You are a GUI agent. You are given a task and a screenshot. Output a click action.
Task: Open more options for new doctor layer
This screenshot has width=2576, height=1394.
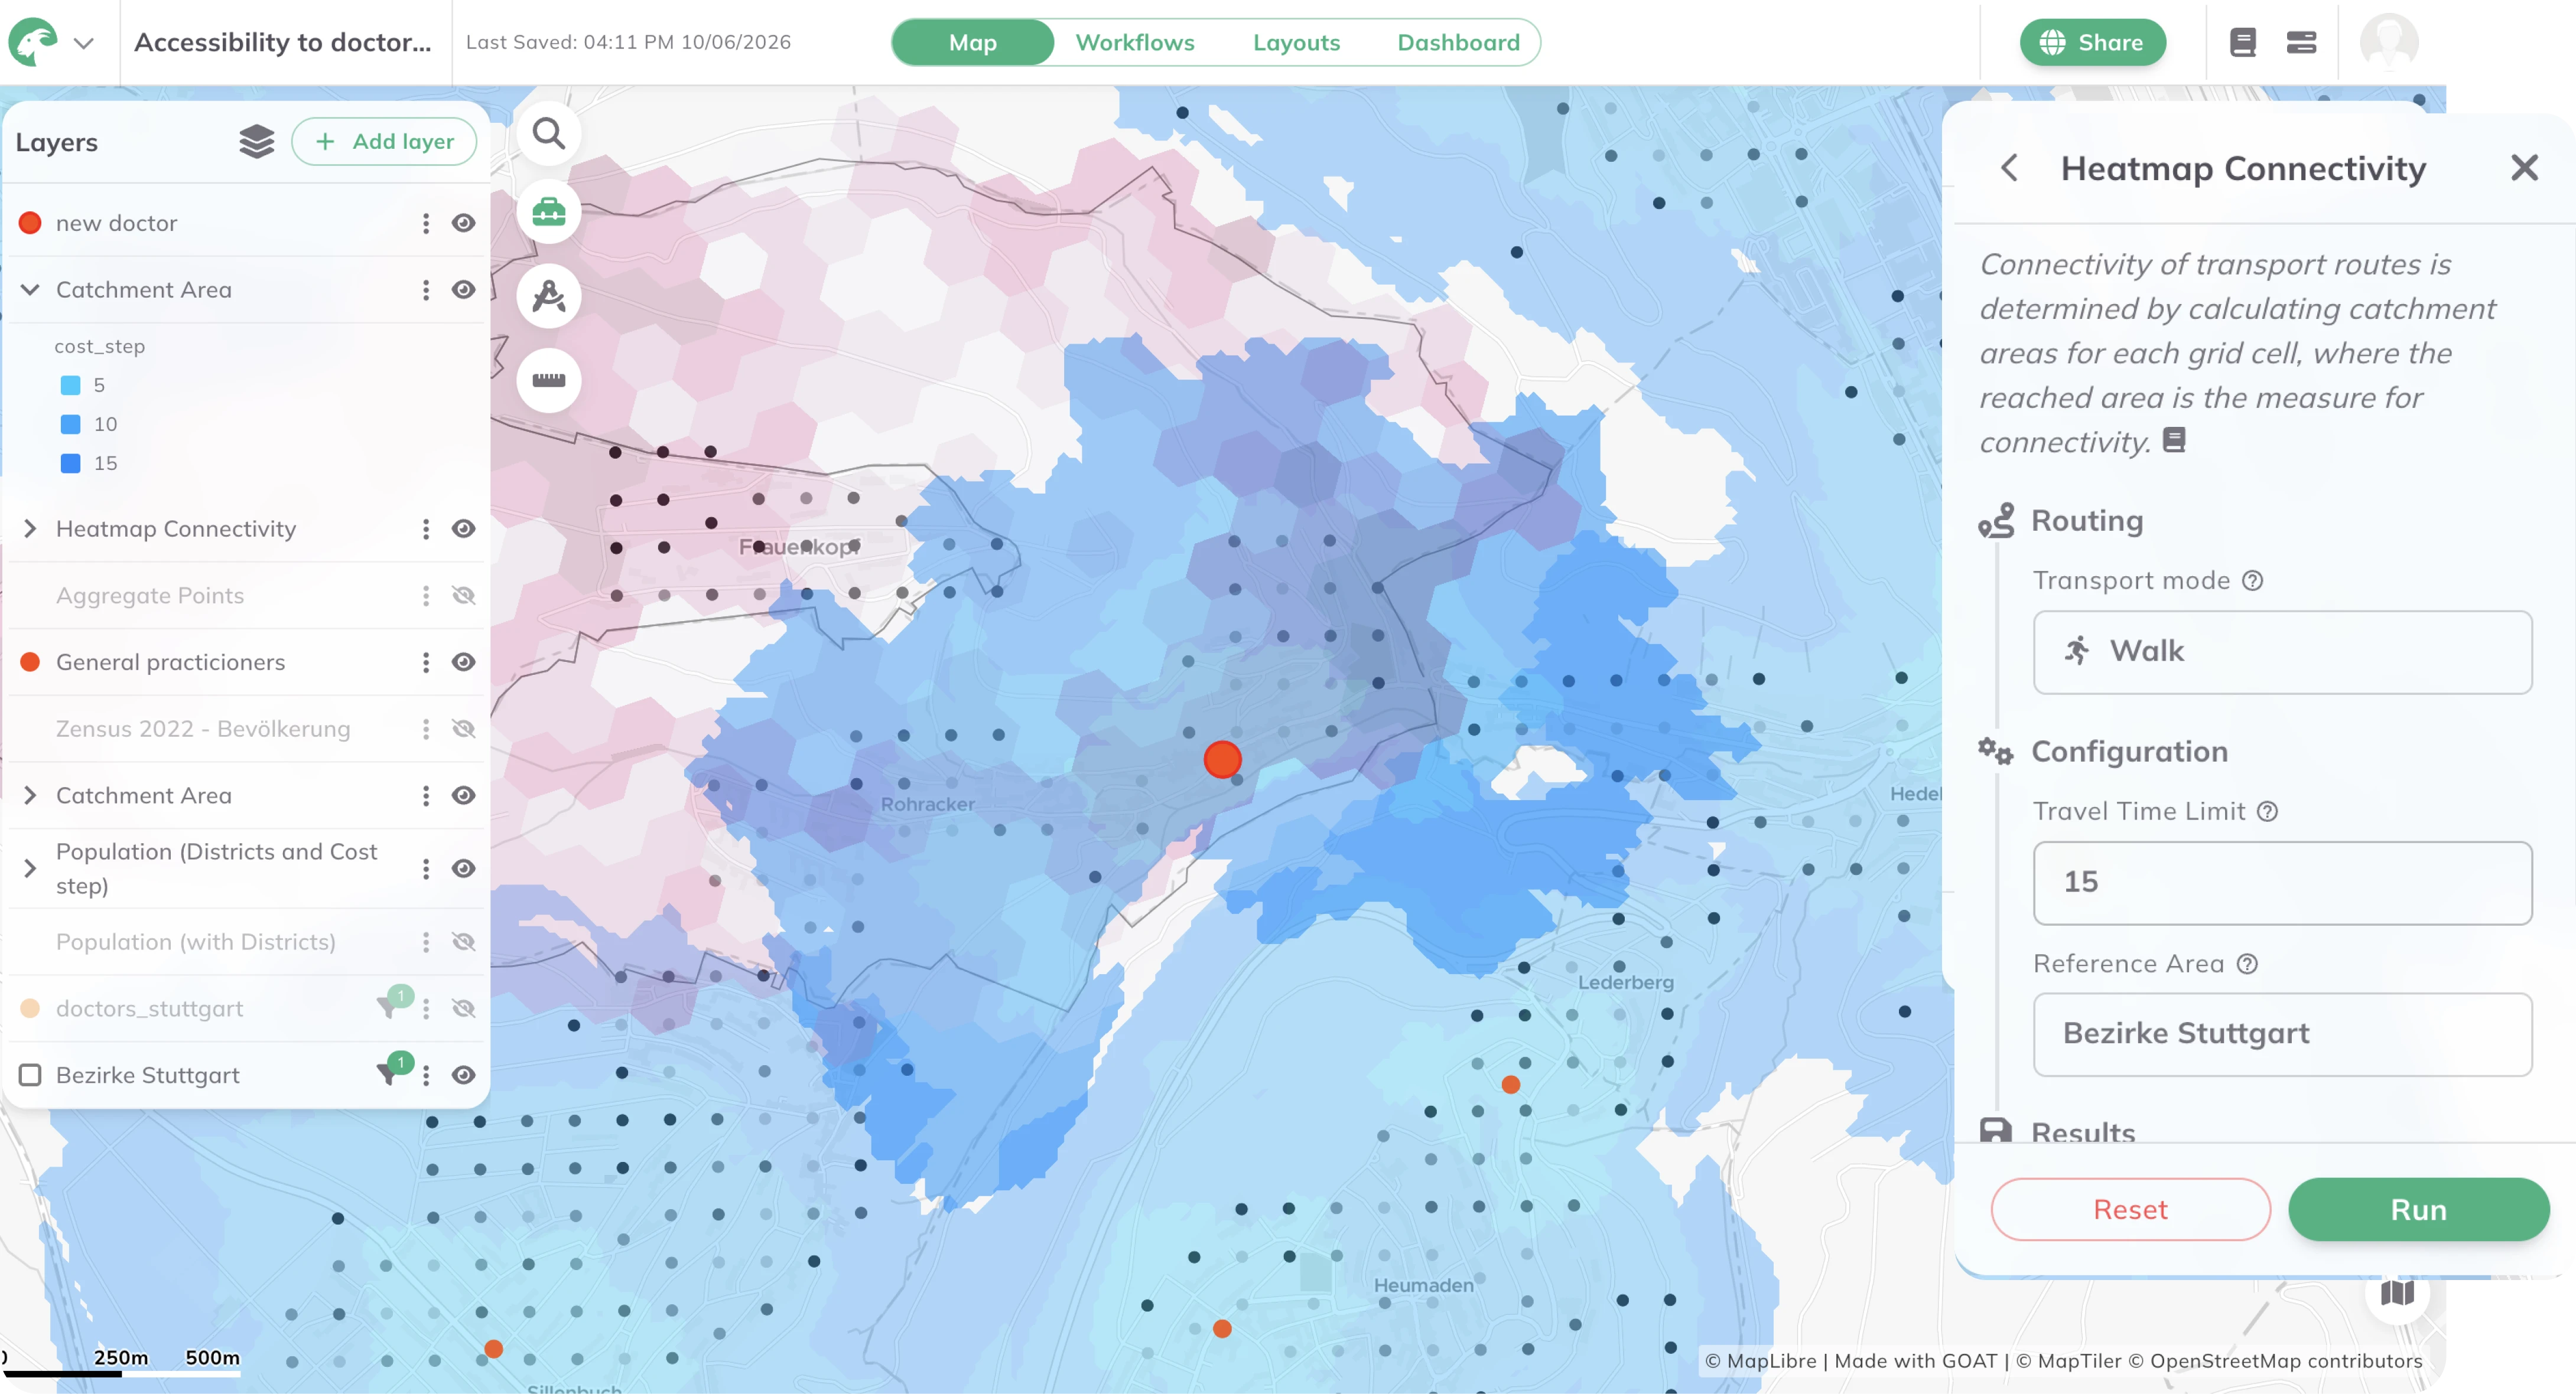pyautogui.click(x=426, y=223)
